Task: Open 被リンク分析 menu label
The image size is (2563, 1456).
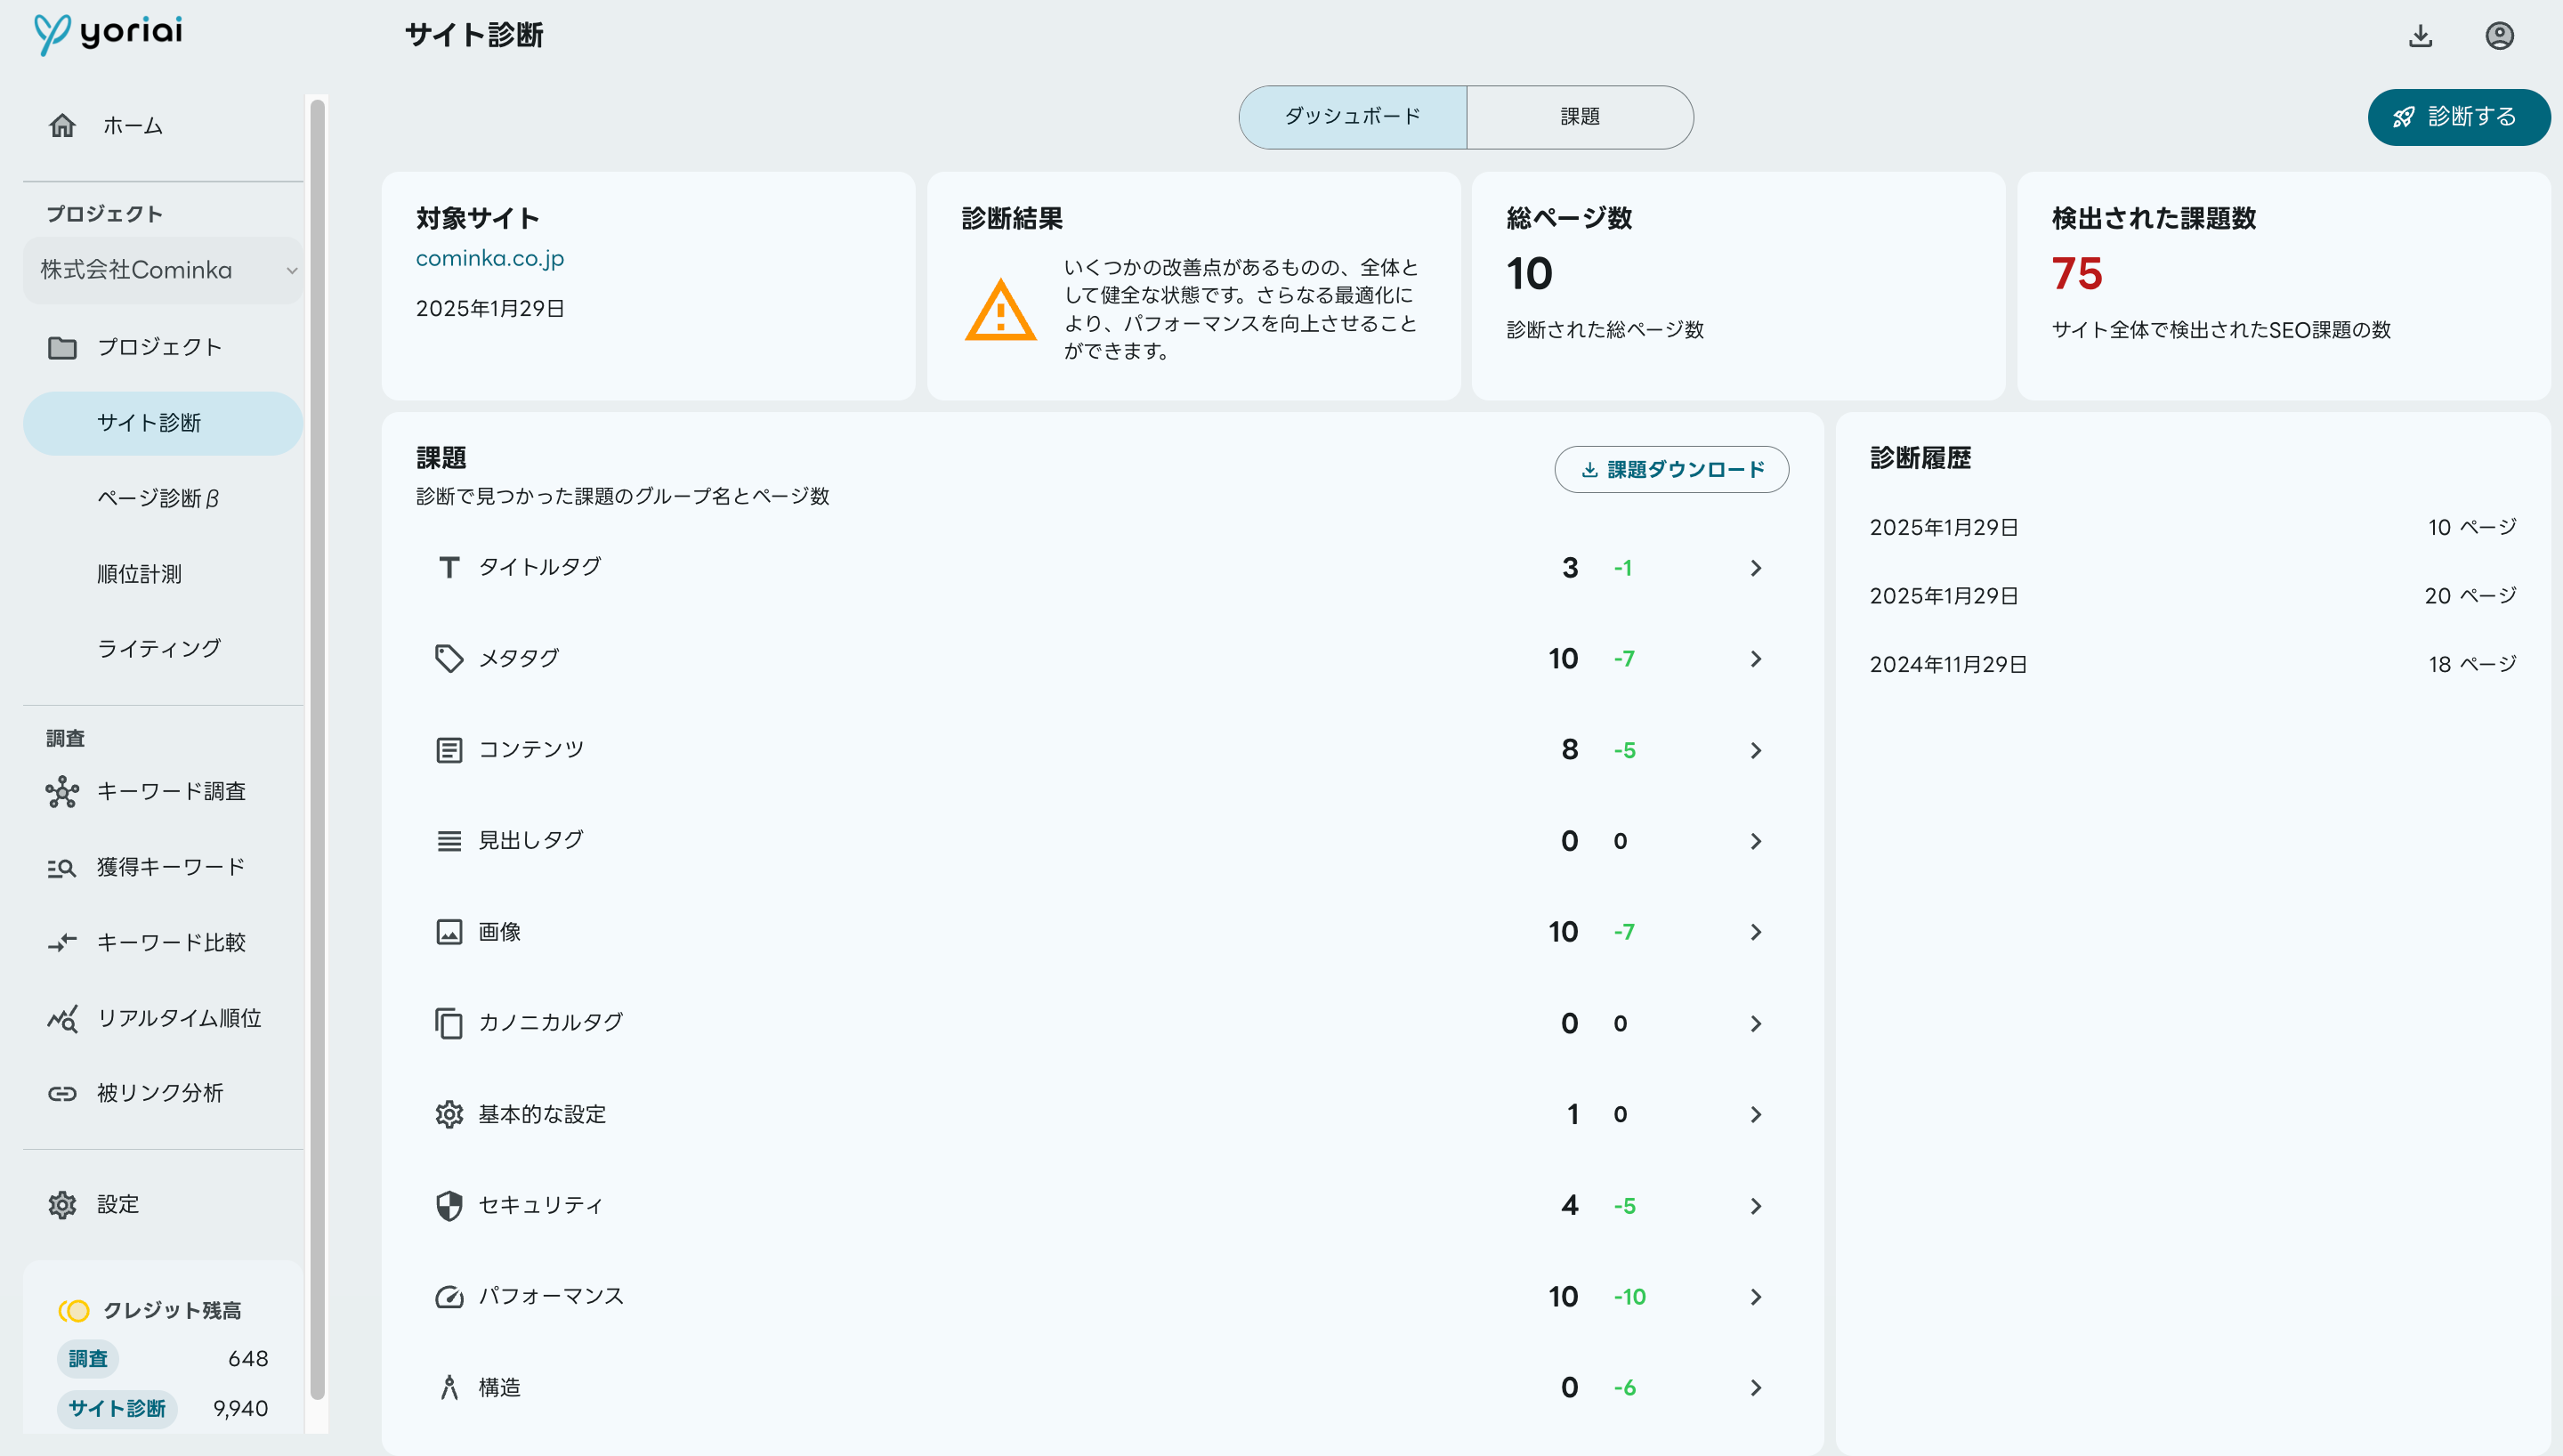Action: coord(160,1094)
